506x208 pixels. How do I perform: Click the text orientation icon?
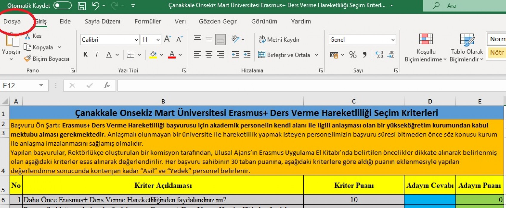pos(236,39)
